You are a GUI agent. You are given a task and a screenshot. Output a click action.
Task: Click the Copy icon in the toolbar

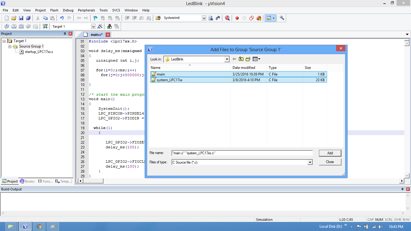coord(45,18)
